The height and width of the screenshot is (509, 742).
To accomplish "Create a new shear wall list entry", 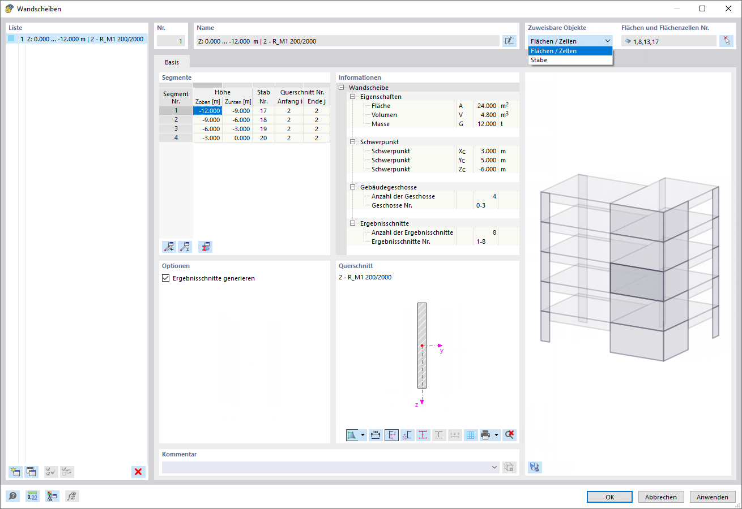I will tap(15, 472).
